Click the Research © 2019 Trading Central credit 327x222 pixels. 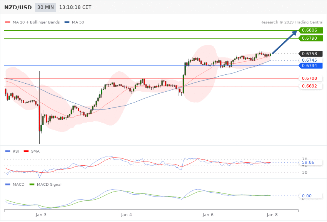(292, 22)
